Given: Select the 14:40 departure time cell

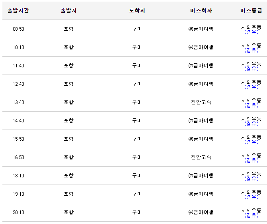Looking at the screenshot, I should [18, 120].
